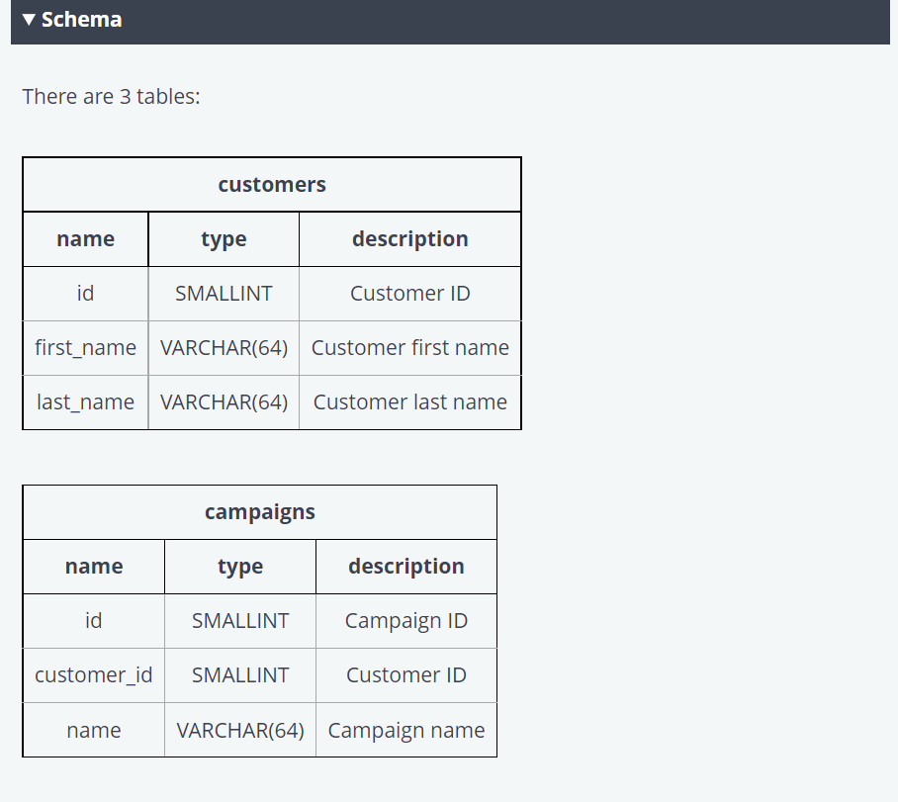This screenshot has width=898, height=802.
Task: Click the 'id' cell in campaigns table
Action: tap(94, 621)
